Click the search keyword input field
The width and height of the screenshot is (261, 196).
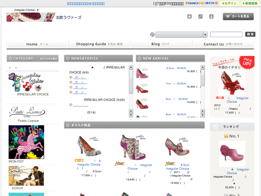click(226, 35)
